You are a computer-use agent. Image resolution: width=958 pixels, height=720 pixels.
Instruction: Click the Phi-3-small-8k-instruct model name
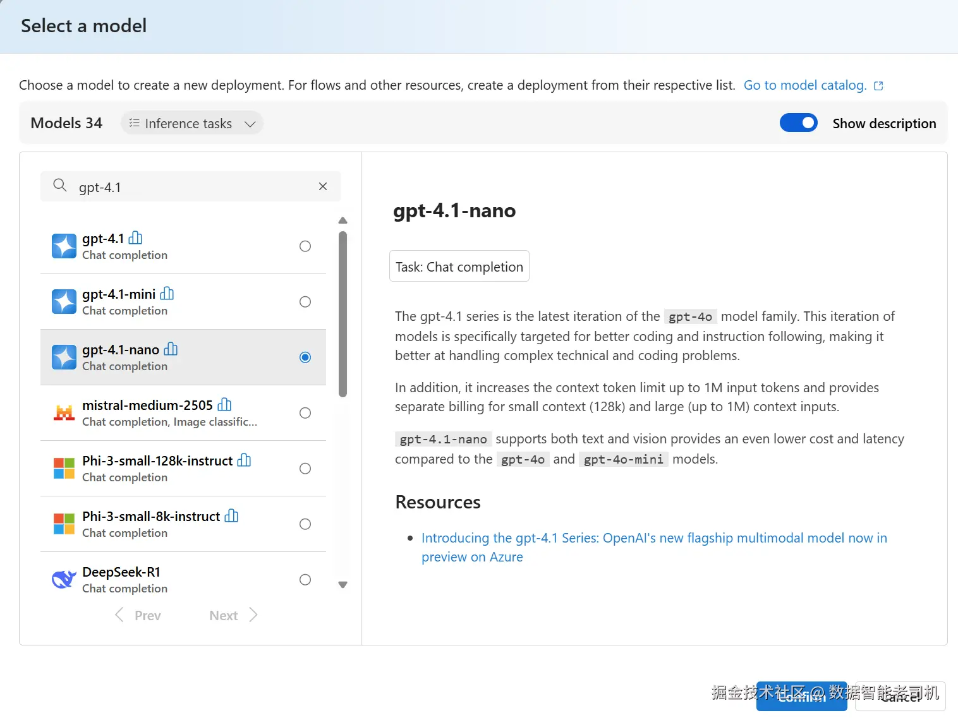[x=151, y=517]
